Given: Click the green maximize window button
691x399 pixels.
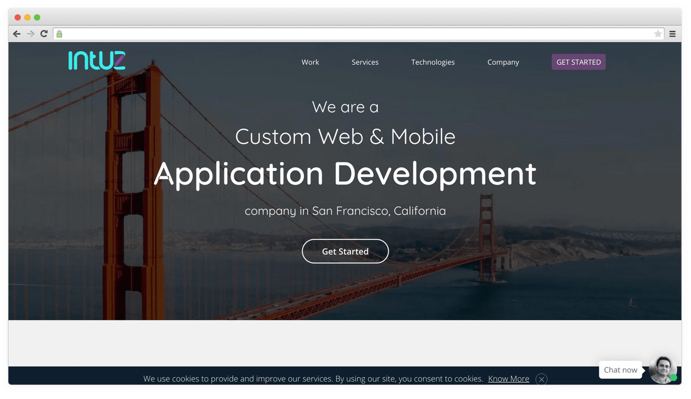Looking at the screenshot, I should [x=37, y=17].
